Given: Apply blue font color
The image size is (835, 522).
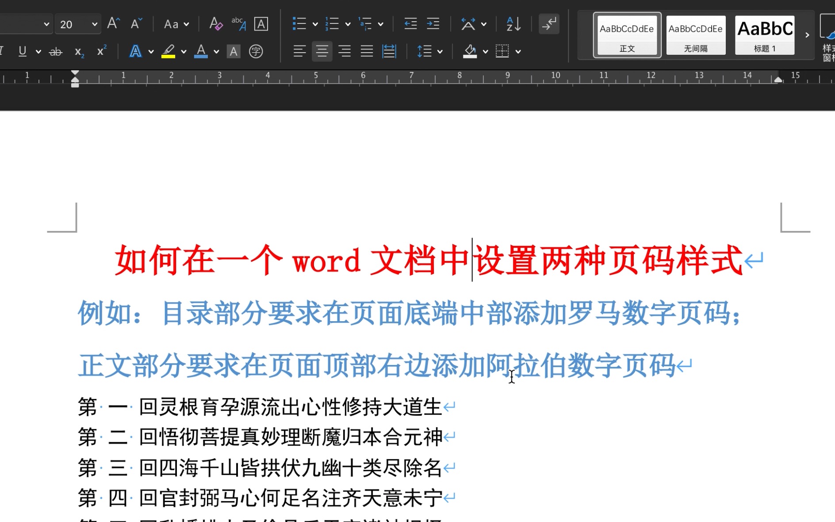Looking at the screenshot, I should pos(201,51).
